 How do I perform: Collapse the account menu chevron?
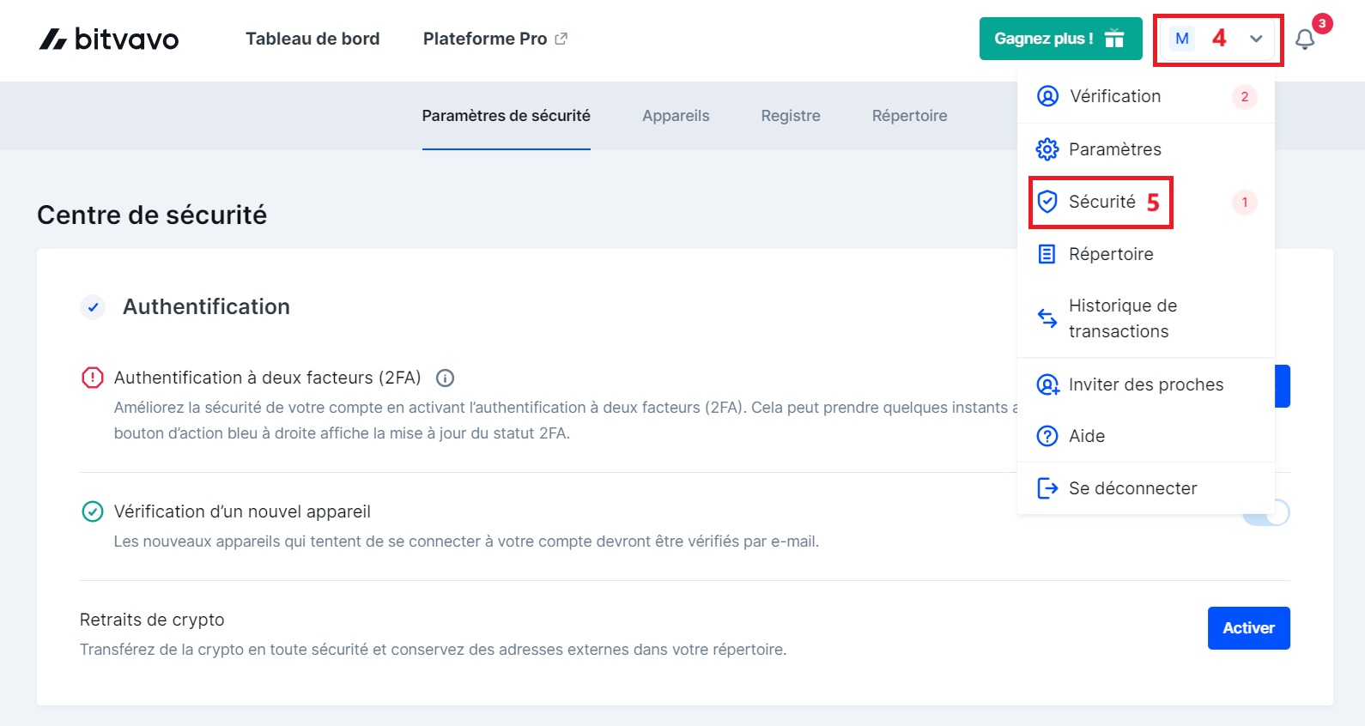[x=1257, y=39]
